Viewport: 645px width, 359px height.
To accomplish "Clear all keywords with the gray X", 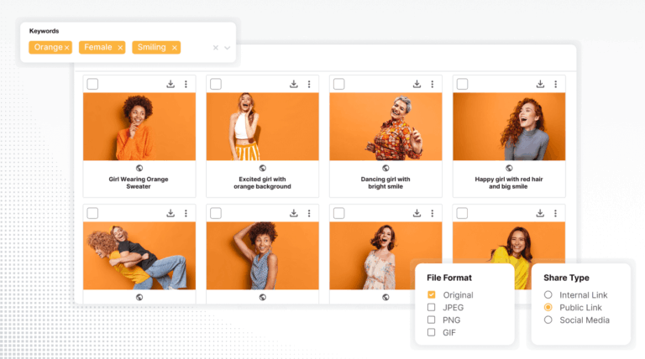I will tap(216, 48).
